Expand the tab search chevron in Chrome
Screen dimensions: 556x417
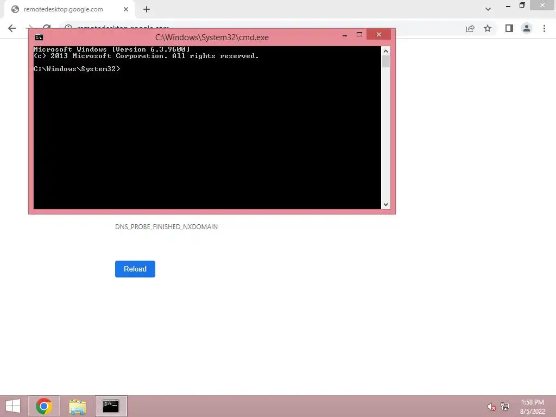click(488, 9)
